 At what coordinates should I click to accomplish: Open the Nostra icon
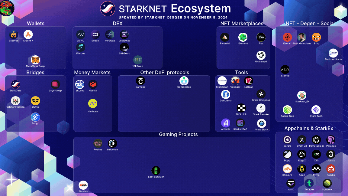(x=93, y=84)
